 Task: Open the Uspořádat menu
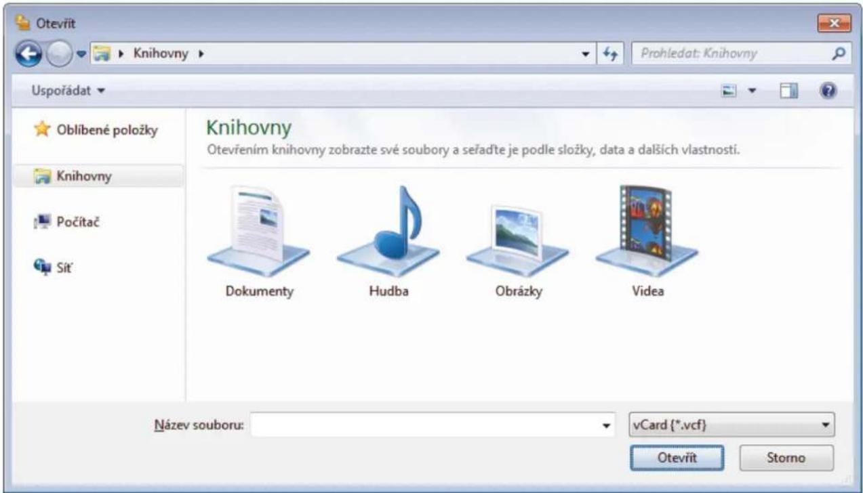point(69,90)
